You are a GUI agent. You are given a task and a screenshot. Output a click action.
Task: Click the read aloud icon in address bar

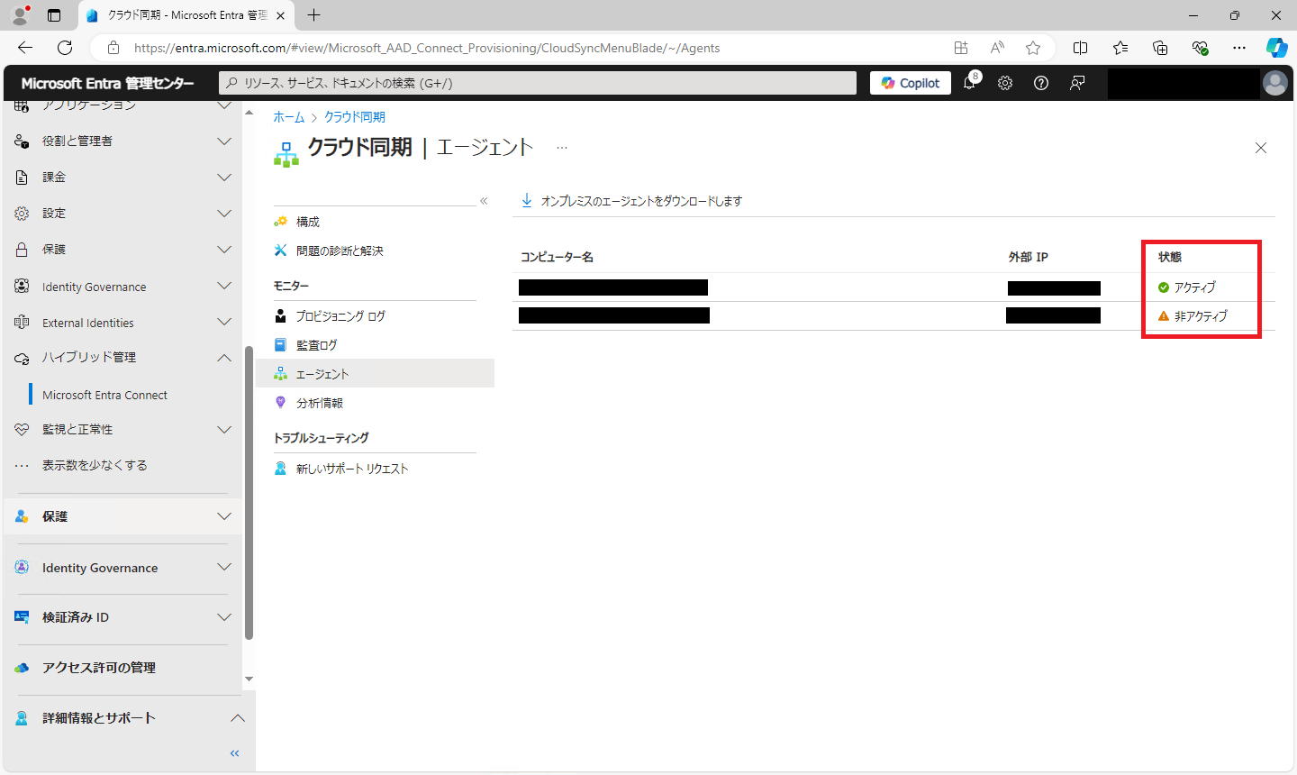(997, 48)
